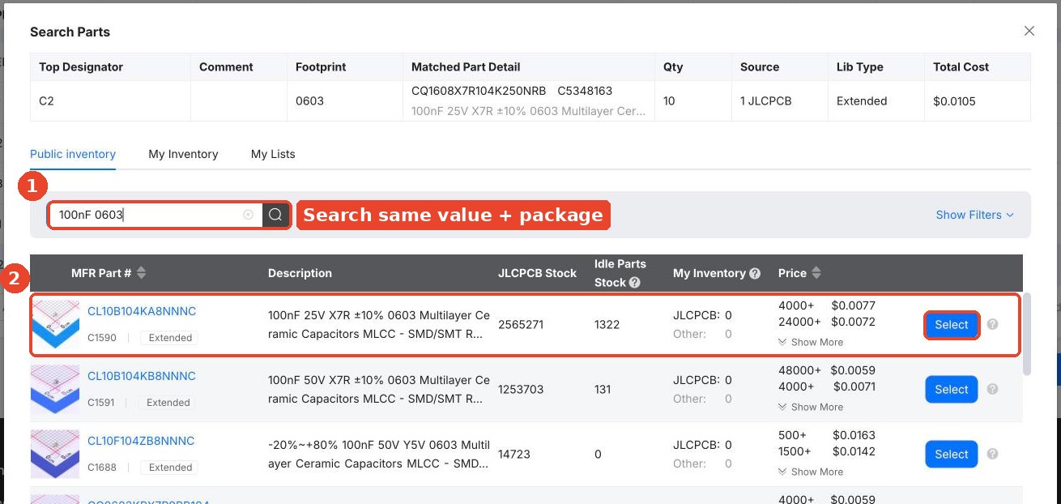Open My Inventory help icon

[755, 274]
